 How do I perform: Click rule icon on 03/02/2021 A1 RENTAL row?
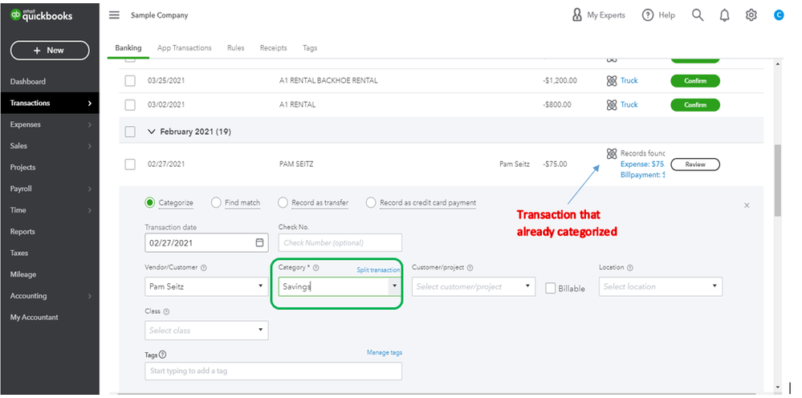pos(611,105)
